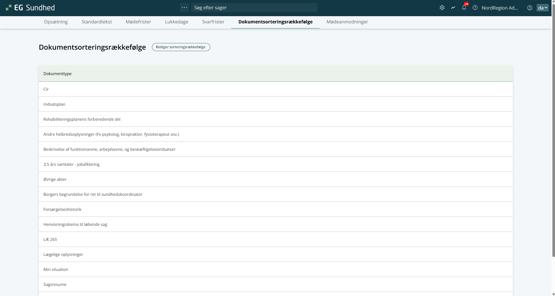Click the 'Søg efter sager' search field
This screenshot has width=555, height=296.
254,8
